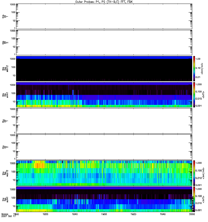
Task: Select the bottom thc fbk scm1 spectrogram
Action: (104, 199)
